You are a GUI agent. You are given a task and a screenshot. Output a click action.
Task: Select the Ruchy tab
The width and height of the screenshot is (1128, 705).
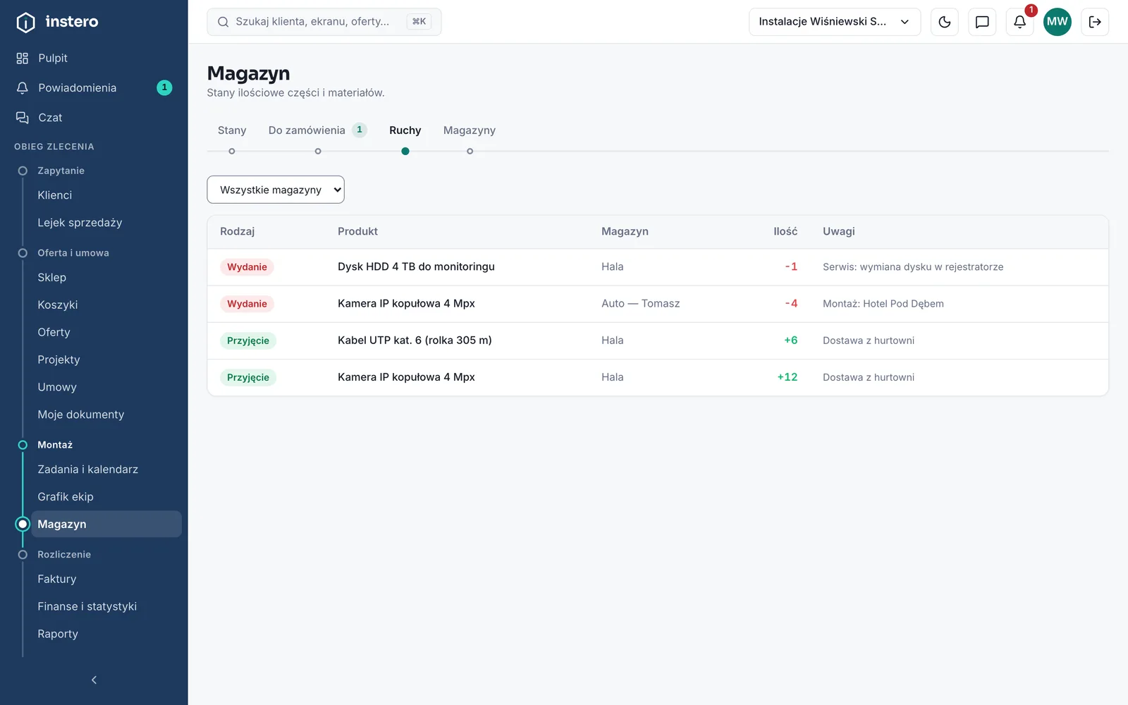pos(405,130)
